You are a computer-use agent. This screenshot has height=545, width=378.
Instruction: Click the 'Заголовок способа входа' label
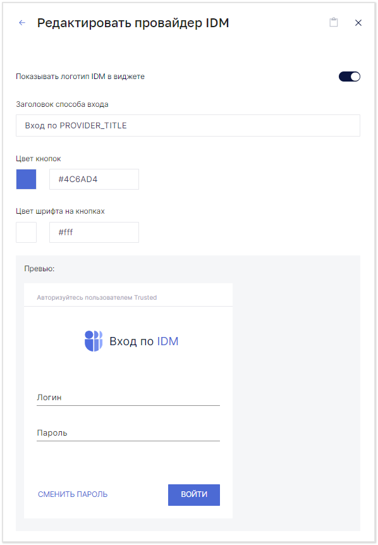click(62, 104)
